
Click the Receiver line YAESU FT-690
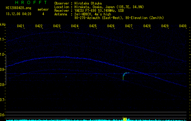coord(89,11)
